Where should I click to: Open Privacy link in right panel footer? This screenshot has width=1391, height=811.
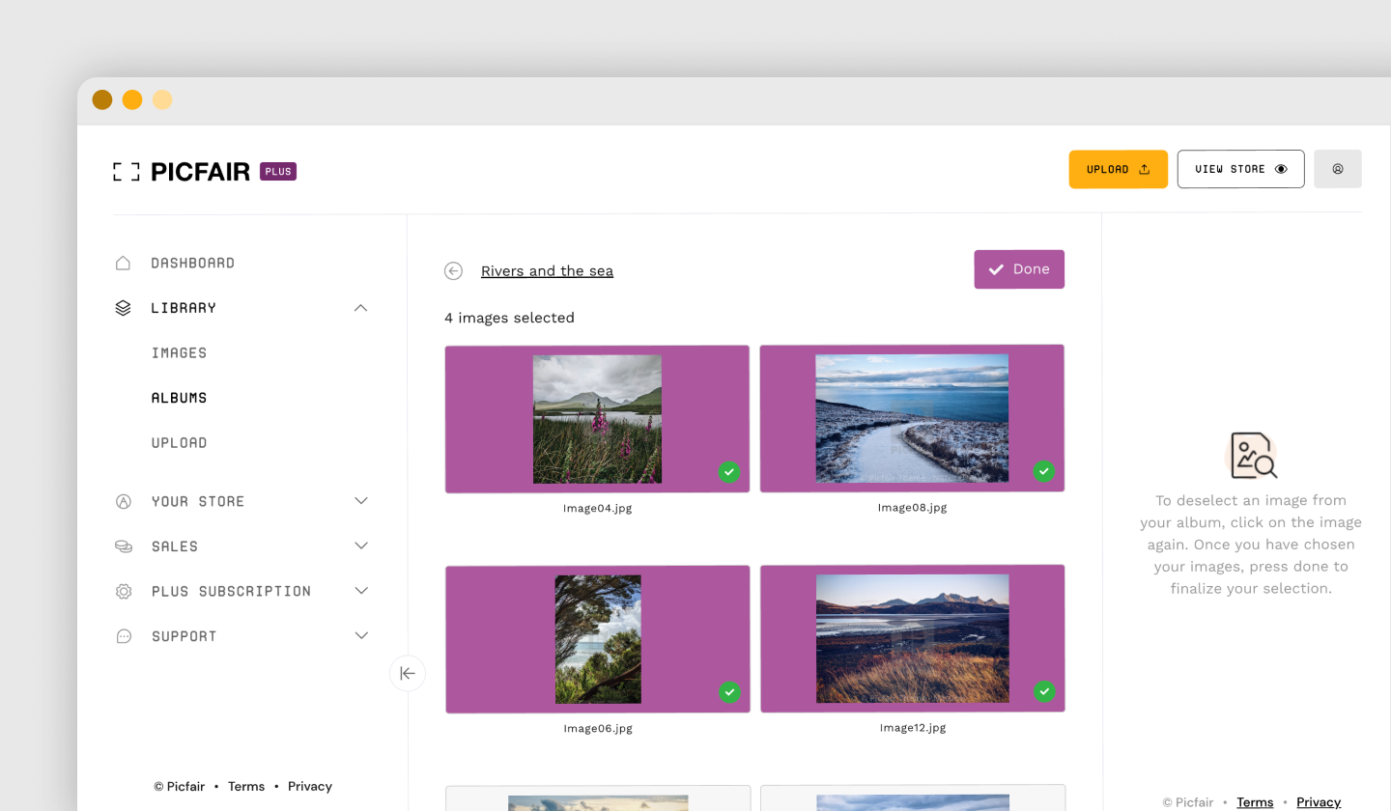[1319, 802]
